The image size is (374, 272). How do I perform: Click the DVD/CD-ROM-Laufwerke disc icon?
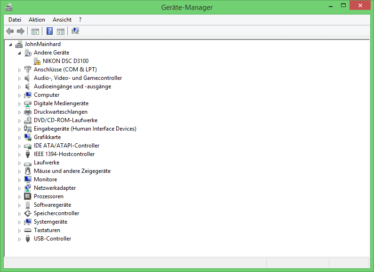(x=28, y=120)
